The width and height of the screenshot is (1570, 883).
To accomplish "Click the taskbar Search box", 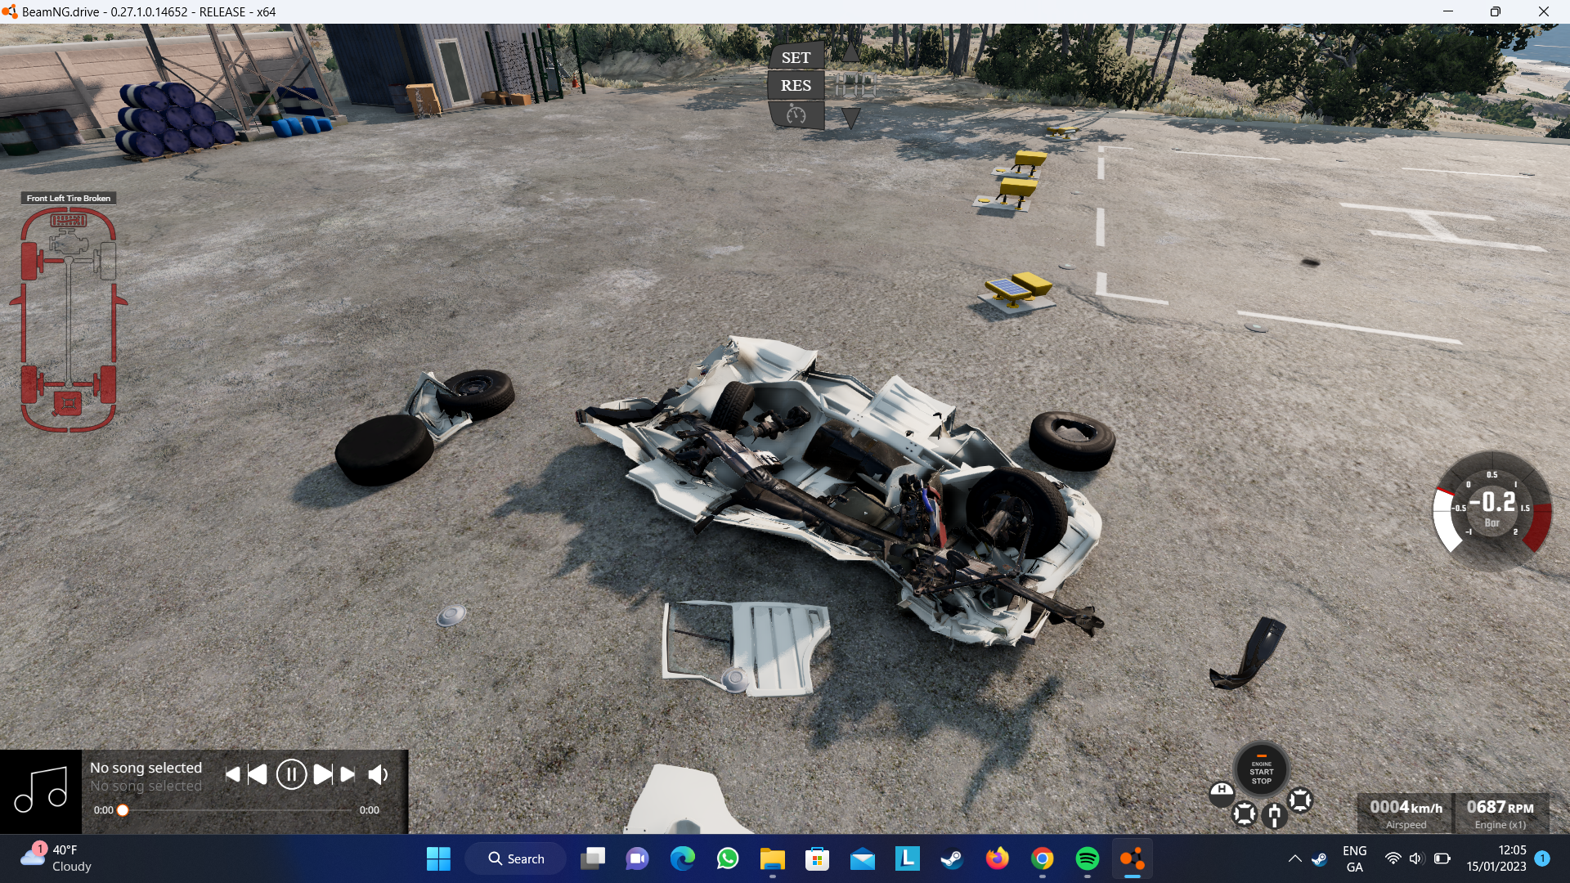I will pyautogui.click(x=516, y=858).
